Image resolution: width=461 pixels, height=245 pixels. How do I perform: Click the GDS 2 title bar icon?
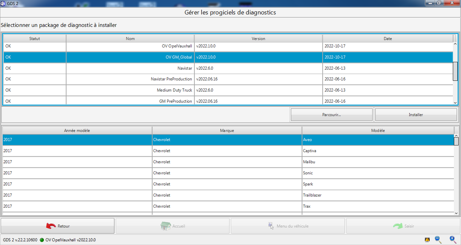click(x=3, y=3)
